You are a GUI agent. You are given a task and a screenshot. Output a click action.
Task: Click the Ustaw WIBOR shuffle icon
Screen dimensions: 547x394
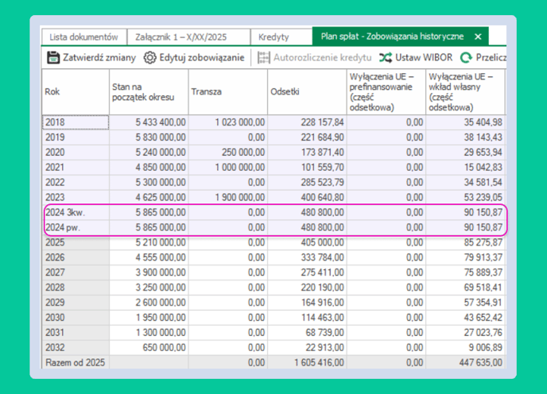(x=386, y=57)
